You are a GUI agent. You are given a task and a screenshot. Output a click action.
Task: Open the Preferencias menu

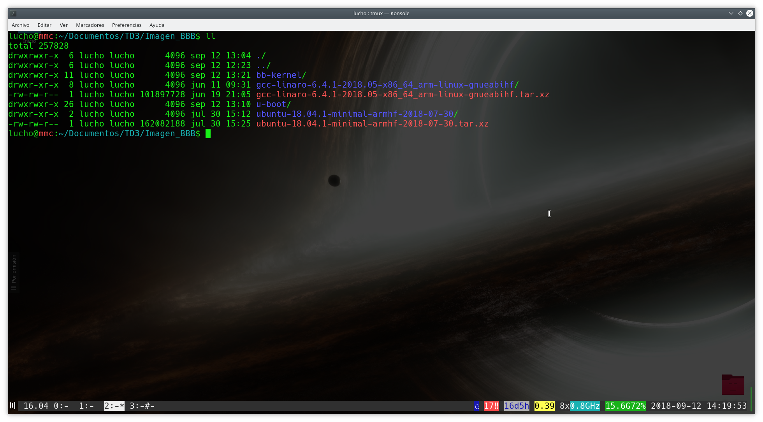coord(127,25)
